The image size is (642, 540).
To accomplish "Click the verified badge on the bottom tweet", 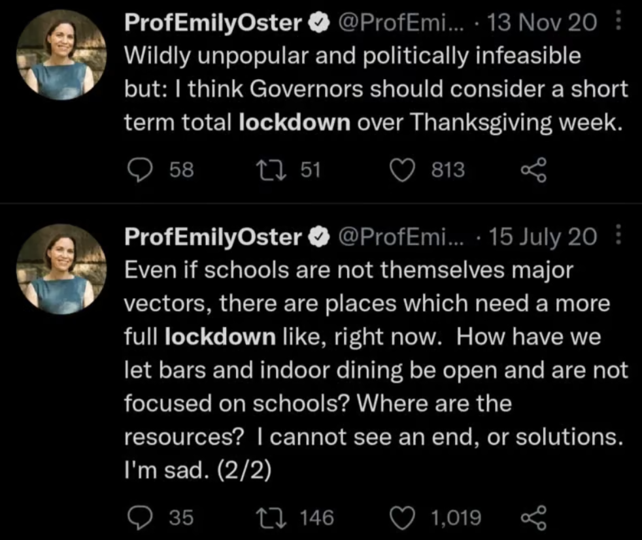I will [x=317, y=238].
